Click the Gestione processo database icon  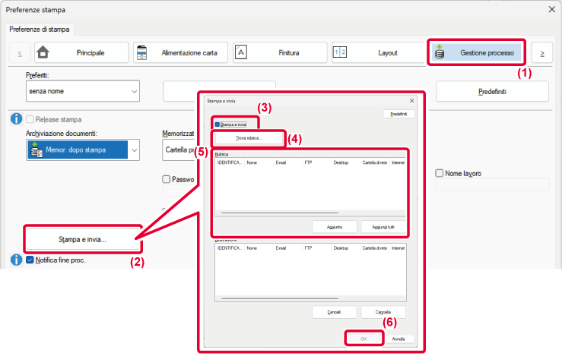[x=440, y=53]
